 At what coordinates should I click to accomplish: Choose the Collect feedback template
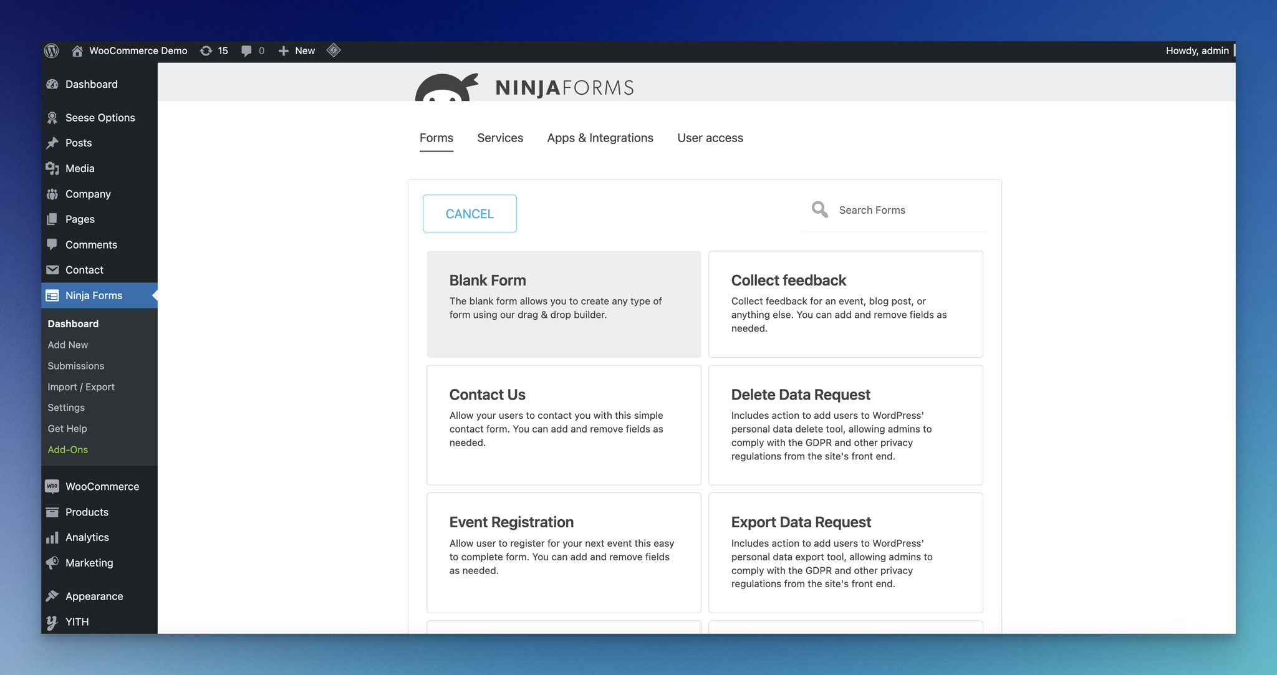846,304
